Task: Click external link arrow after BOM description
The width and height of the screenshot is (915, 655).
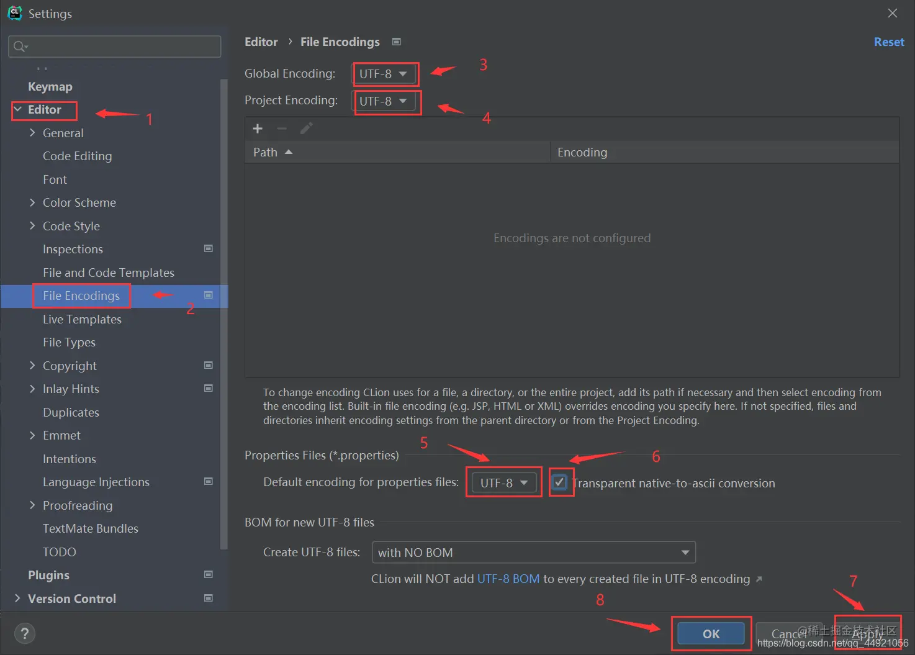Action: pyautogui.click(x=759, y=579)
